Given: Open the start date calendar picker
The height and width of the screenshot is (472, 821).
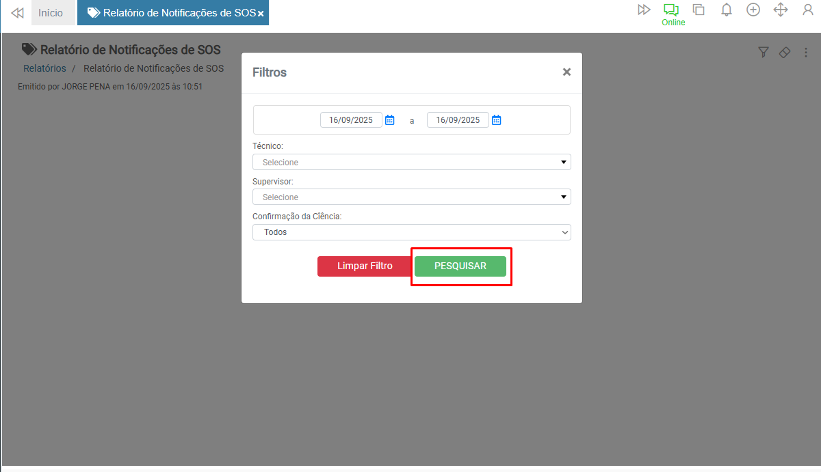Looking at the screenshot, I should coord(390,120).
